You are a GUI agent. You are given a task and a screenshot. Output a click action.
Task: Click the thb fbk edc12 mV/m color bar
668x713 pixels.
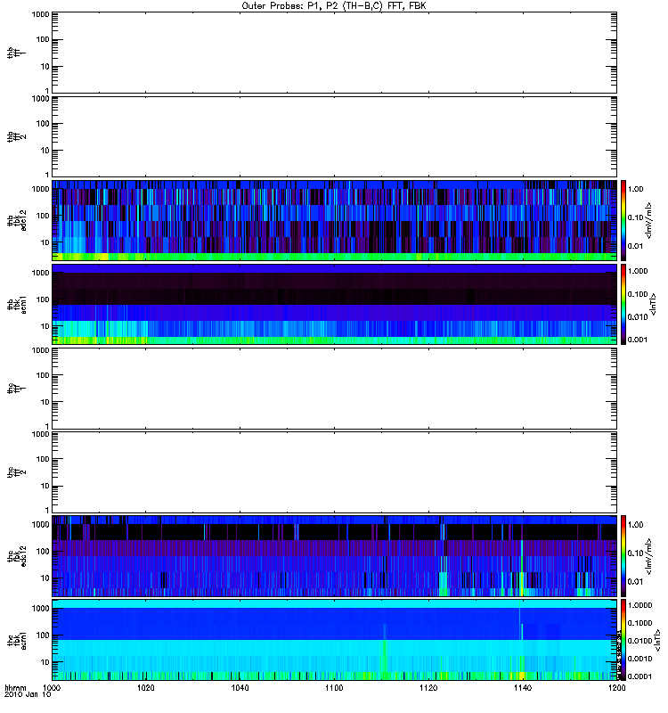click(x=623, y=220)
